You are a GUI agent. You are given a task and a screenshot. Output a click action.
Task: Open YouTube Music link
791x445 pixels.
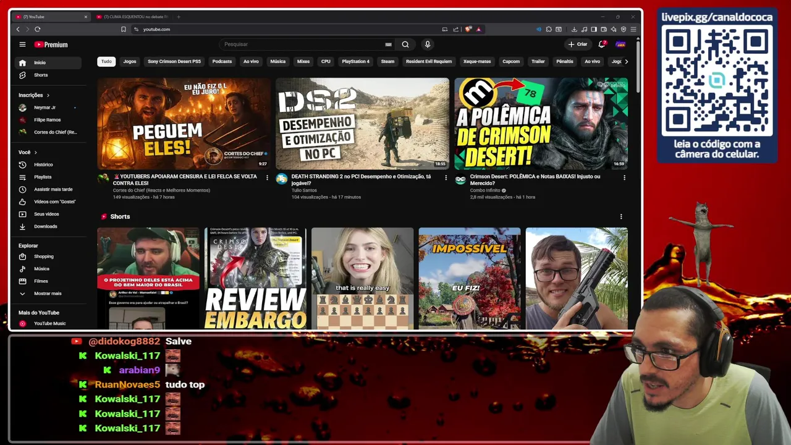click(x=48, y=323)
